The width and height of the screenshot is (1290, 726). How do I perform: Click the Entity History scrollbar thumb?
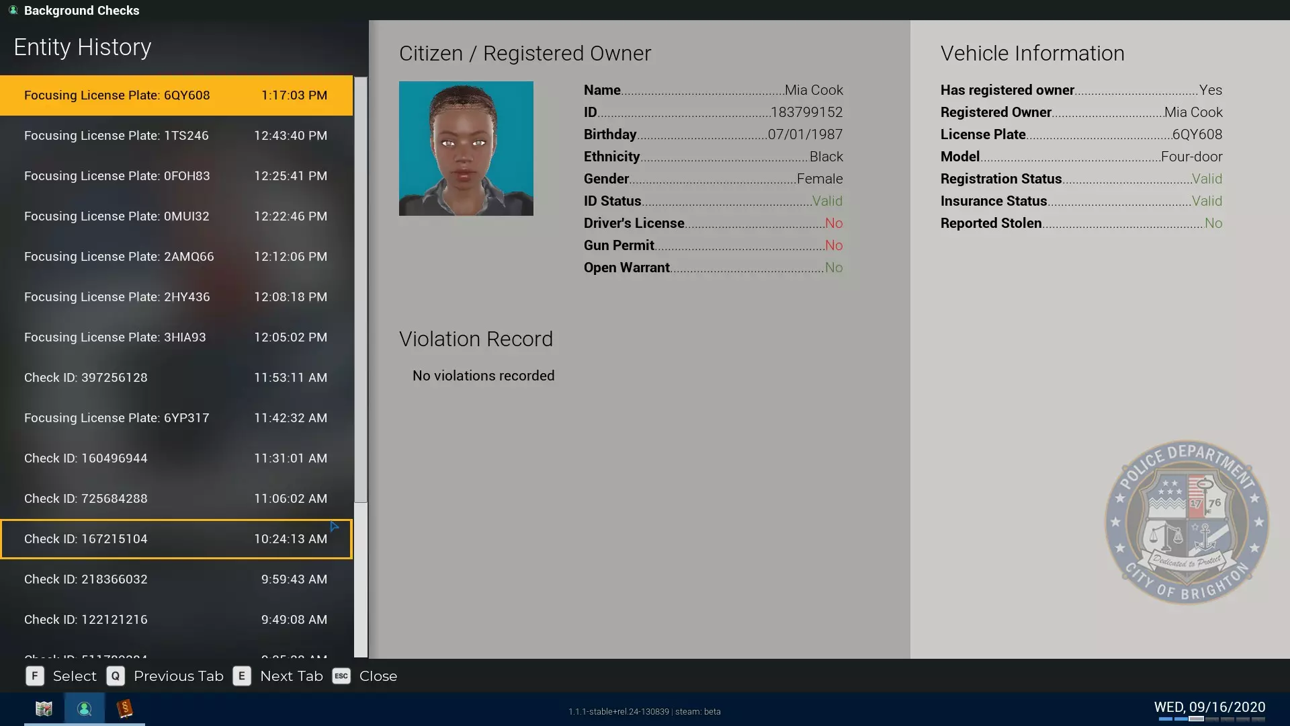361,289
